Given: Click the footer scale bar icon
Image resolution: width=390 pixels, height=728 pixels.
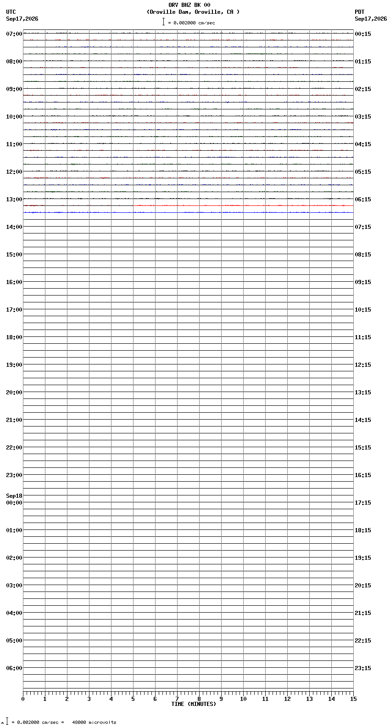Looking at the screenshot, I should (7, 722).
